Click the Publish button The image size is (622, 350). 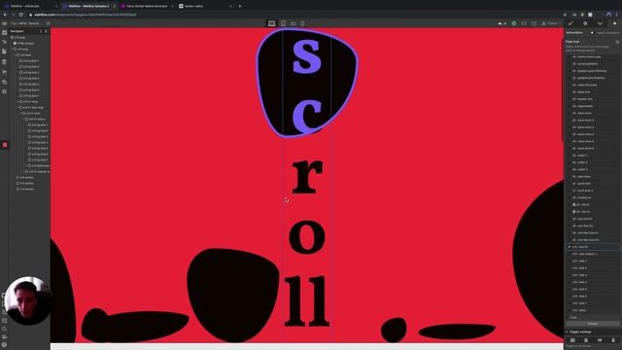tap(550, 23)
